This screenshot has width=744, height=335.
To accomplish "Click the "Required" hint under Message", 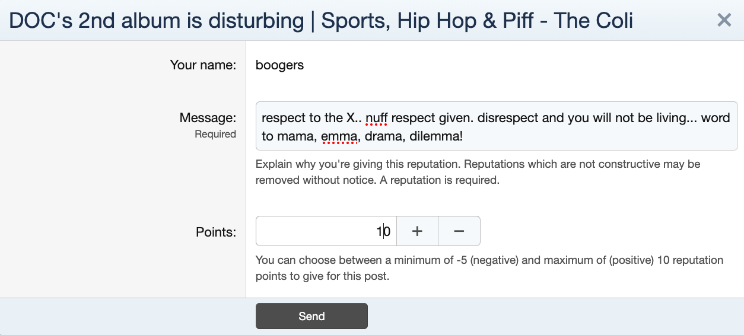I will [215, 135].
